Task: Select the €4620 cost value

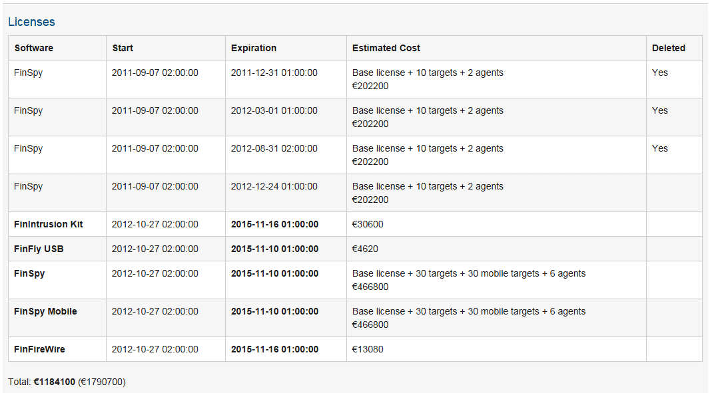Action: click(365, 249)
